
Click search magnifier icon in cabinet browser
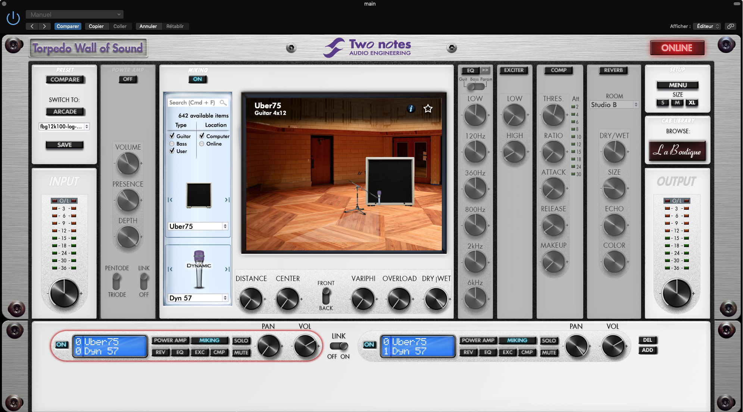tap(223, 103)
